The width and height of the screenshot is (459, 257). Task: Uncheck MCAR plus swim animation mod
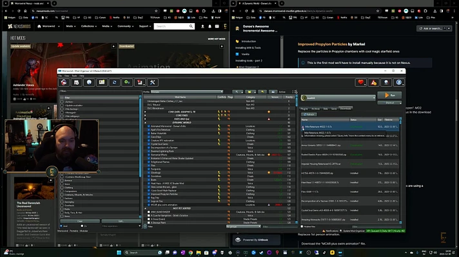click(x=149, y=205)
